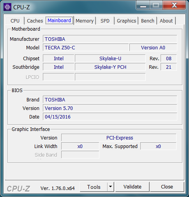Viewport: 189px width, 197px height.
Task: Select the Mainboard tab
Action: click(59, 21)
